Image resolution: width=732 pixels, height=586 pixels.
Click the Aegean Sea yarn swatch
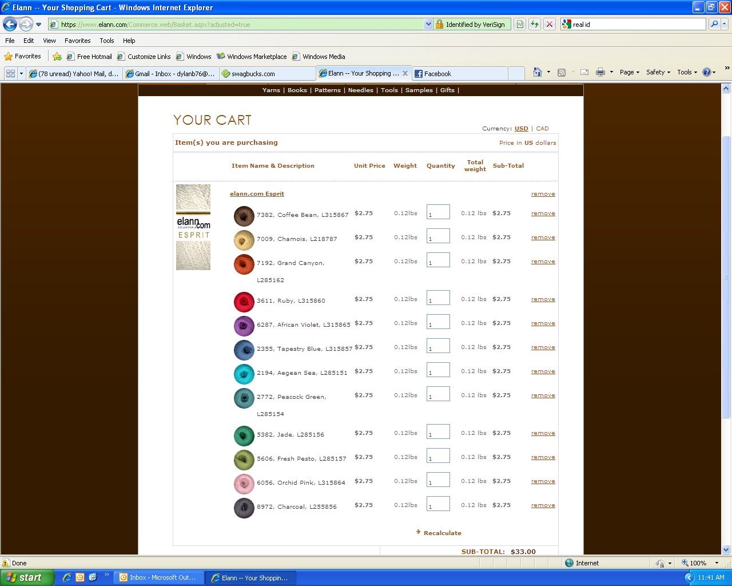[x=244, y=374]
